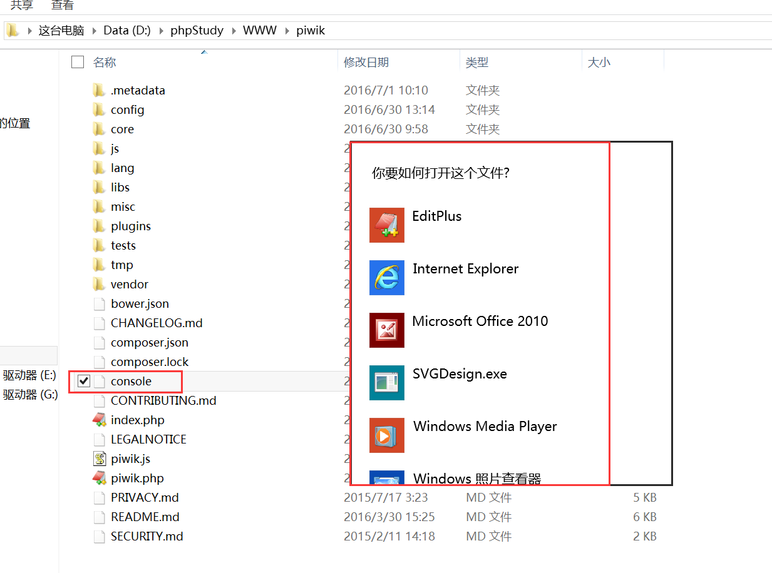The width and height of the screenshot is (772, 573).
Task: Expand breadcrumb arrow after phpStudy
Action: click(234, 31)
